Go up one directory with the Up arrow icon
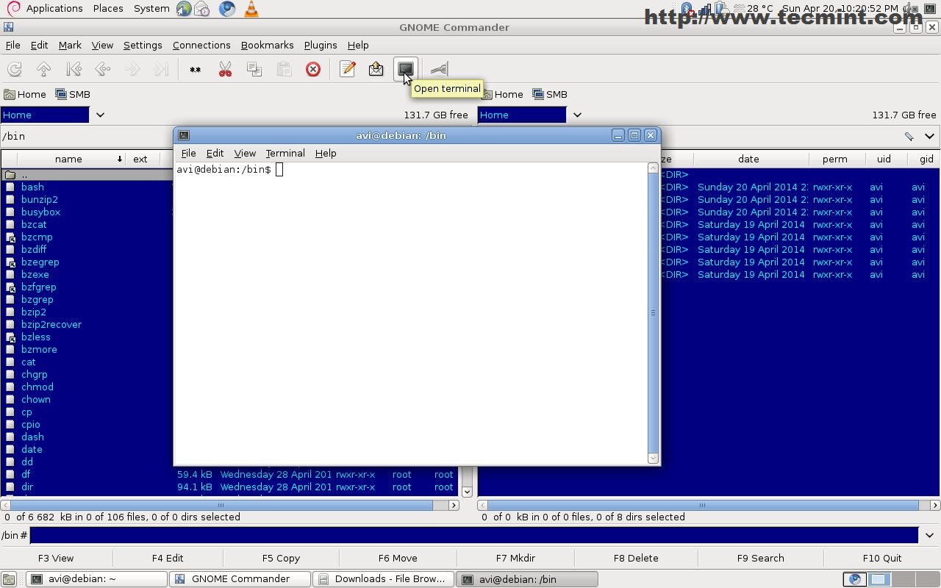 coord(43,69)
